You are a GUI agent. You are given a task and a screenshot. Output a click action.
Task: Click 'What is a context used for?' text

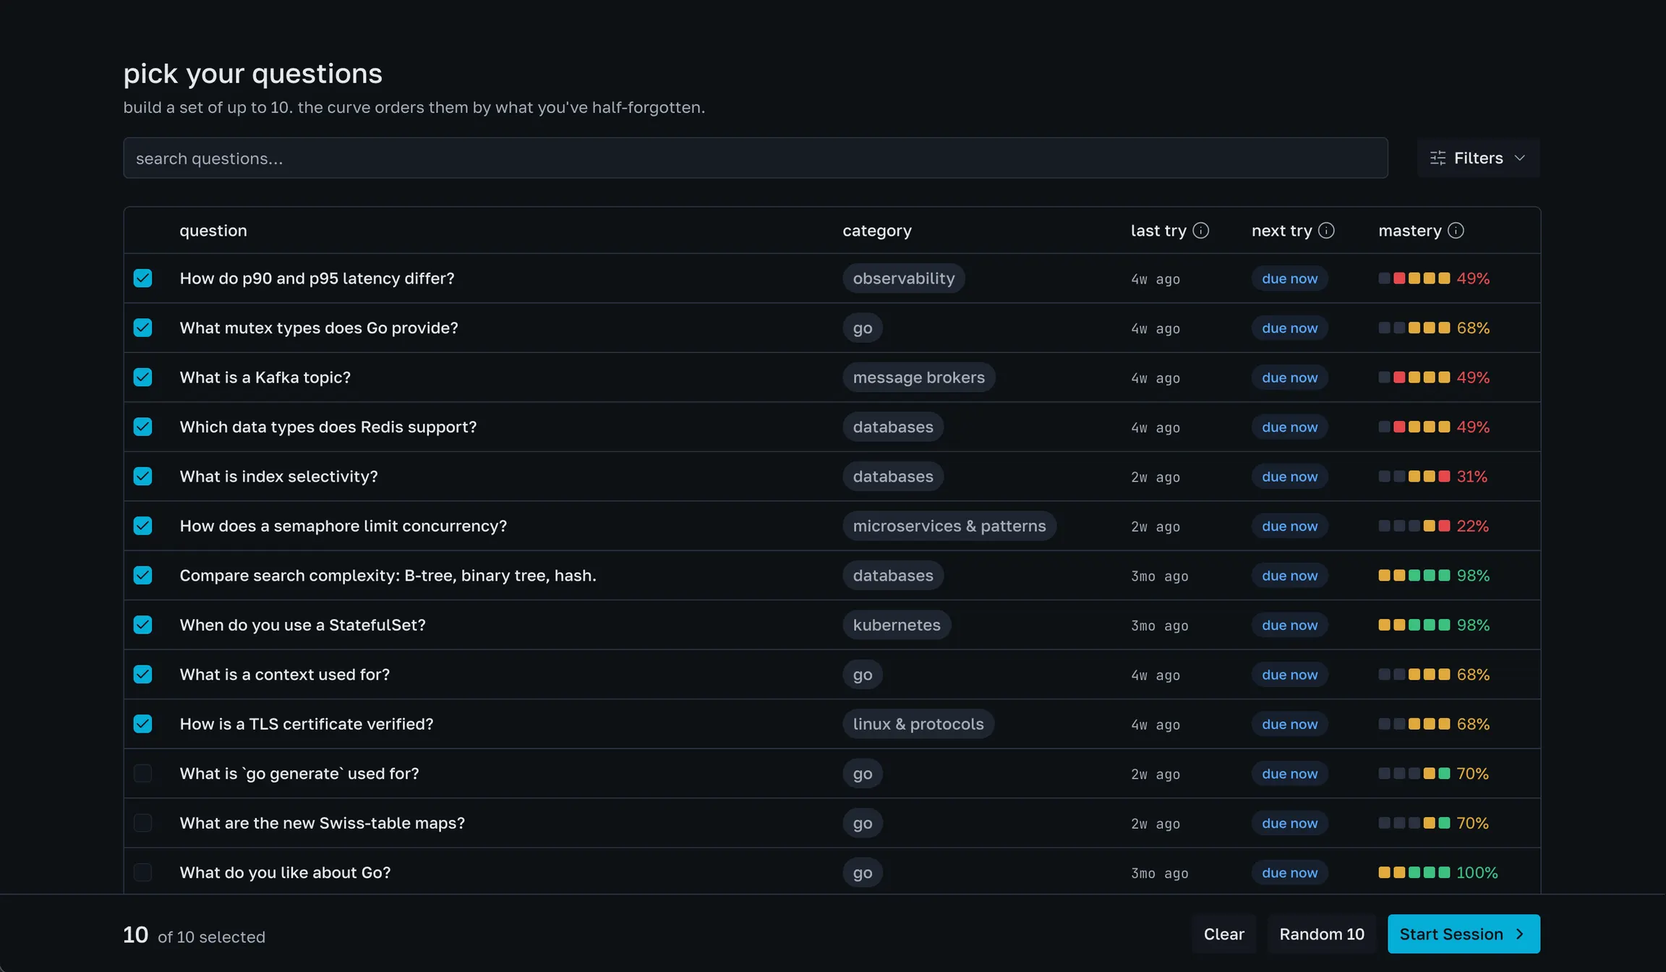[284, 674]
